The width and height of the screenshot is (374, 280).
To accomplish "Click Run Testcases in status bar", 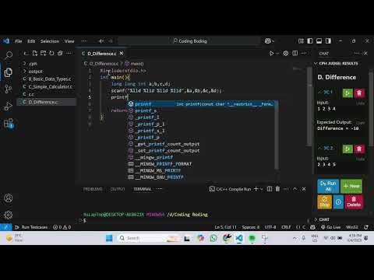I will point(31,227).
